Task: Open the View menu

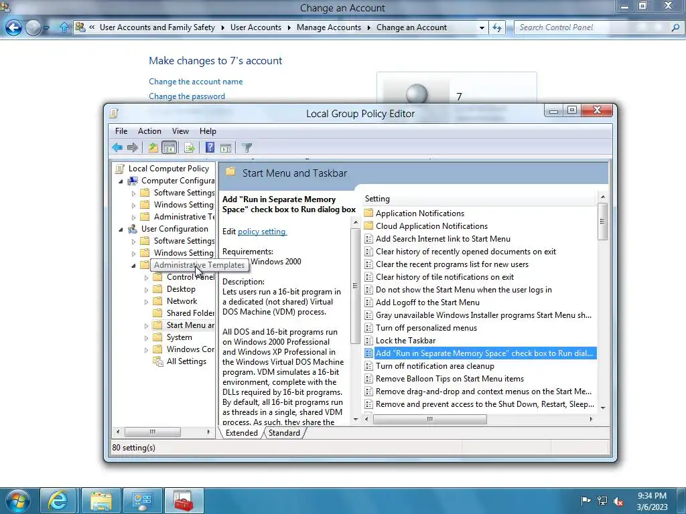Action: click(180, 131)
